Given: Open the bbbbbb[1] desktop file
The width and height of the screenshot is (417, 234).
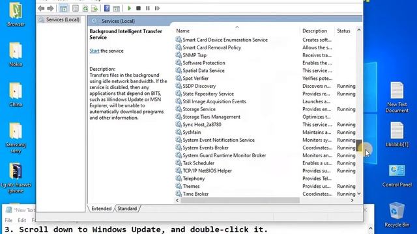Looking at the screenshot, I should coord(397,135).
